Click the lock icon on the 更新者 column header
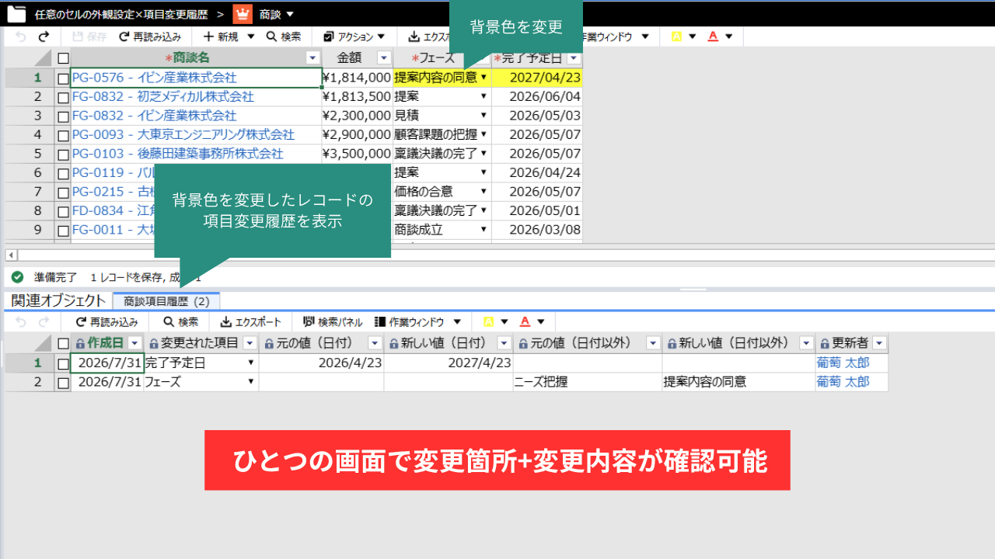This screenshot has height=559, width=995. 824,343
